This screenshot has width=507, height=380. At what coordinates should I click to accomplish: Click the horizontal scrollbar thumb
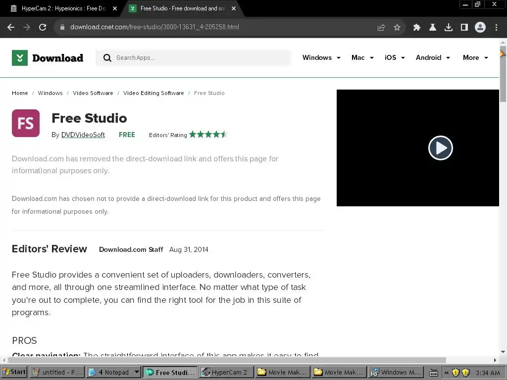coord(226,360)
